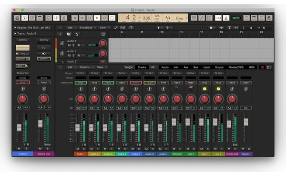Filter mixer by Bus channel strips
The height and width of the screenshot is (172, 286).
196,67
